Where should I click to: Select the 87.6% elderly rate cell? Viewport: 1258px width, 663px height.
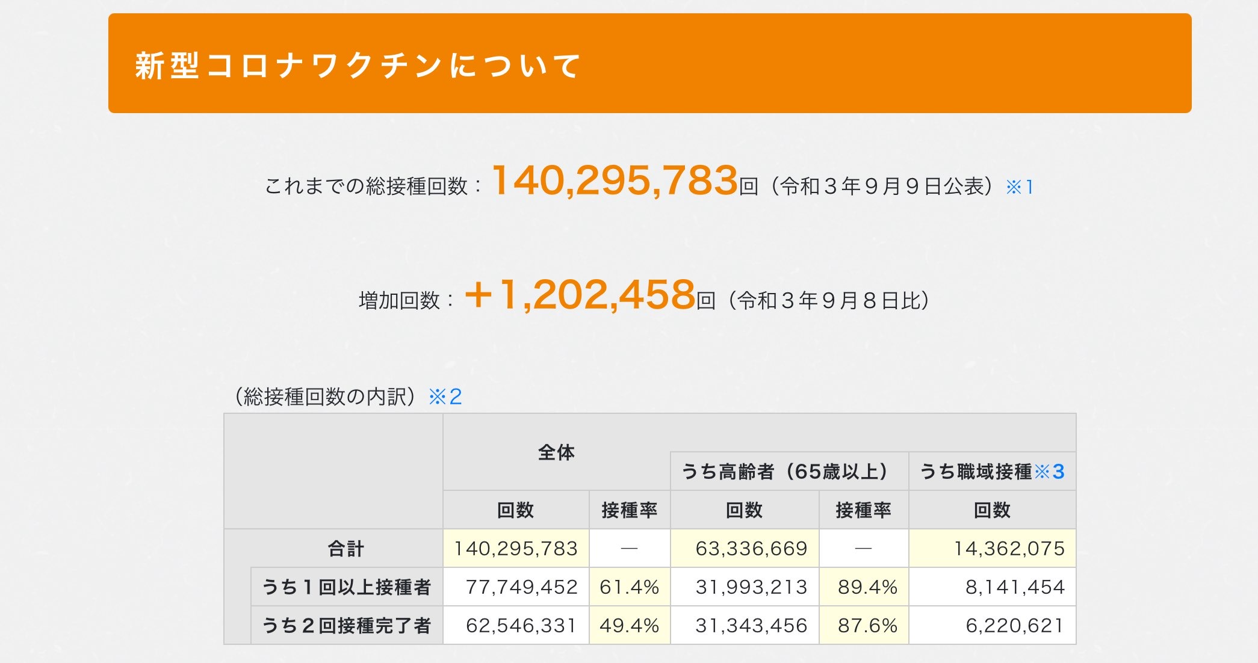pyautogui.click(x=867, y=626)
